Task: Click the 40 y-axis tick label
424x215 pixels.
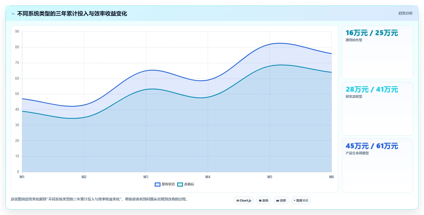Action: (17, 110)
